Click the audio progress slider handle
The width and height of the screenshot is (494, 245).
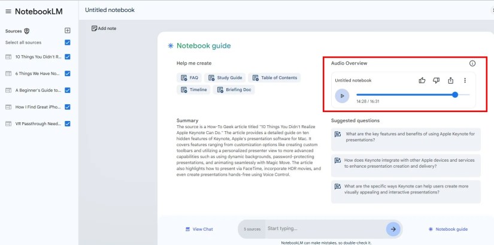point(454,95)
